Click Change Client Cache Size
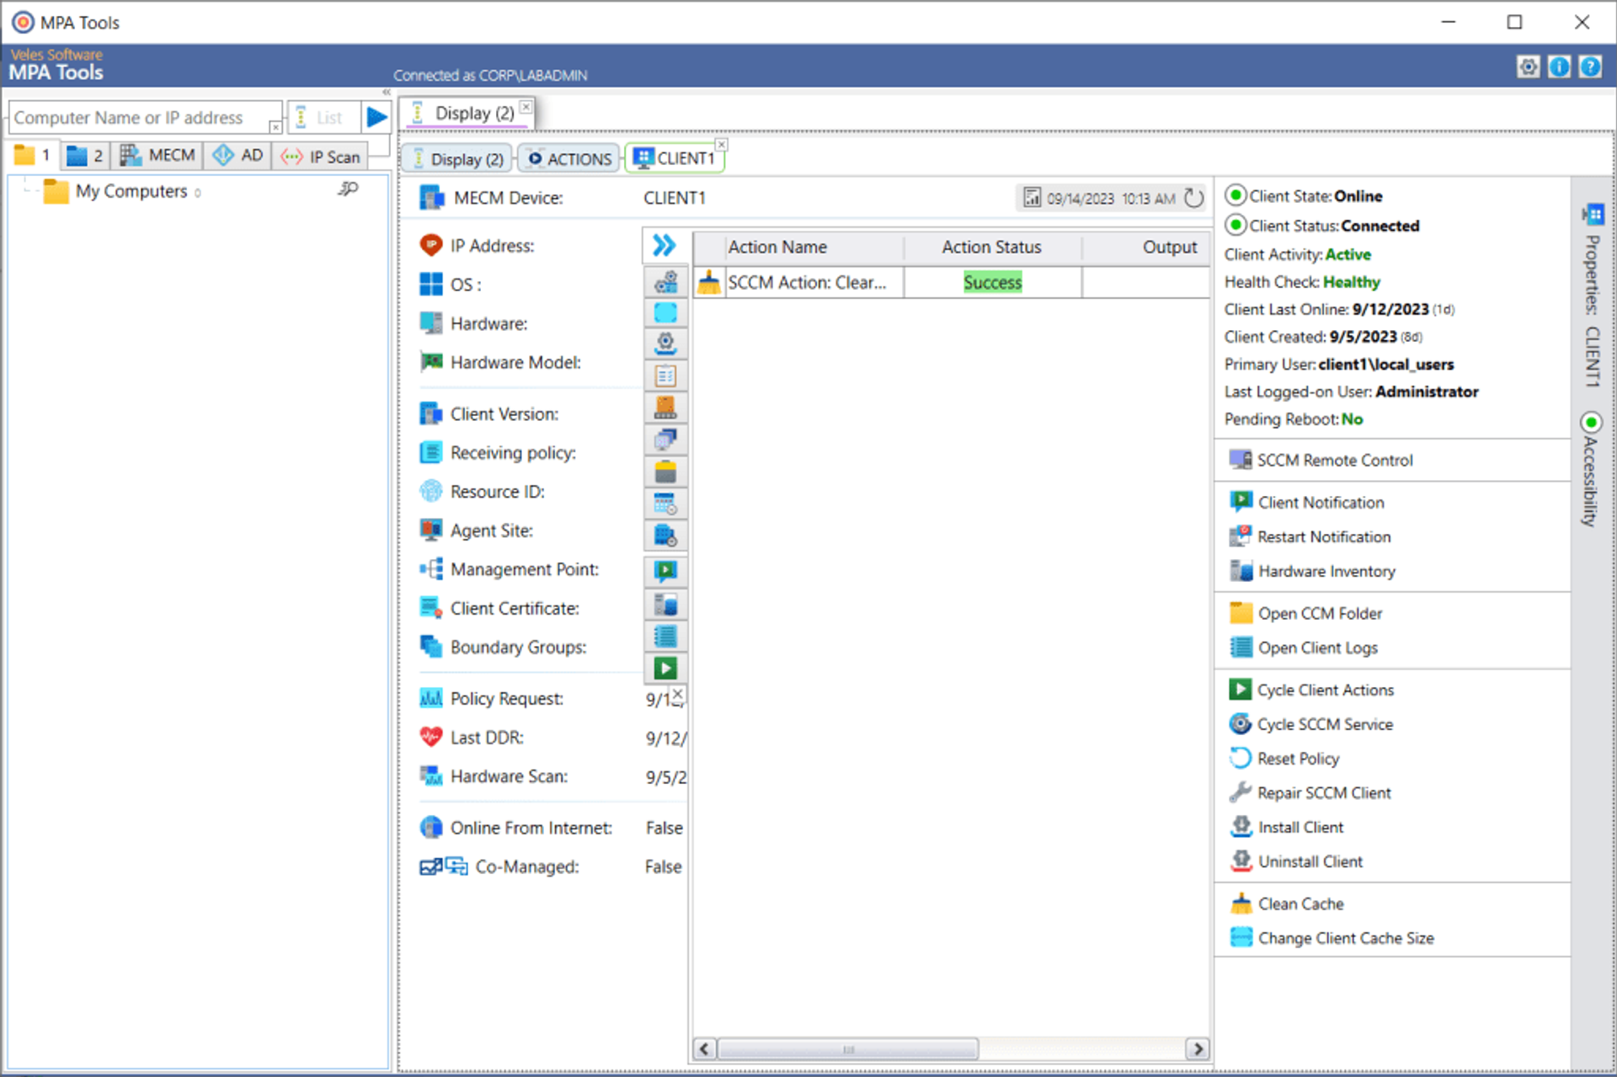The width and height of the screenshot is (1617, 1077). point(1331,937)
